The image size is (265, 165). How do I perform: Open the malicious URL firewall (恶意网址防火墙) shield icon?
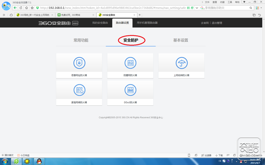pyautogui.click(x=79, y=63)
